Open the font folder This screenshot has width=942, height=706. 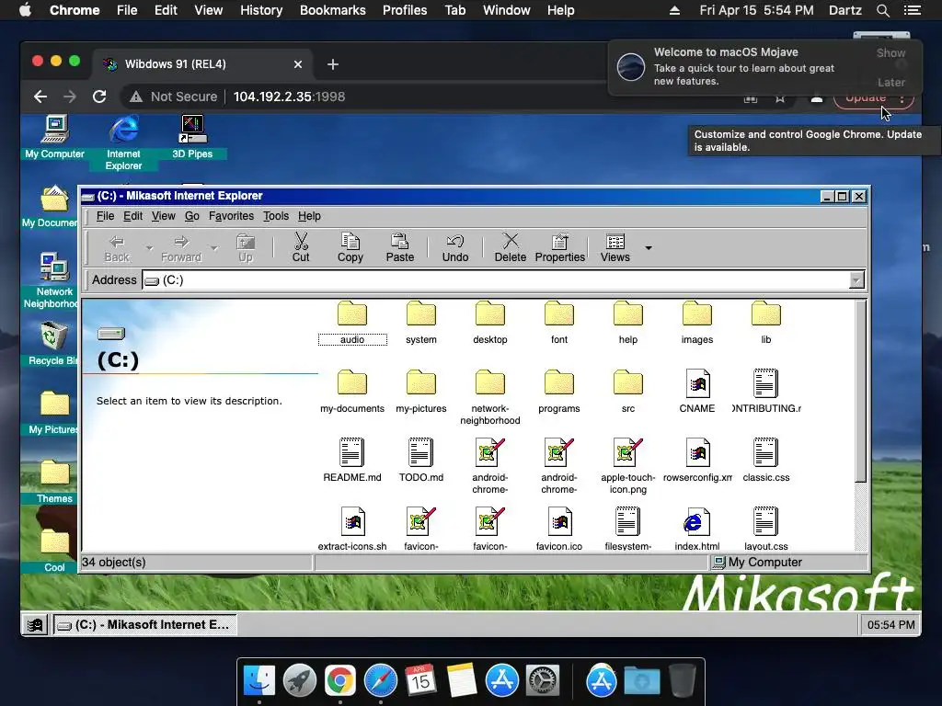[x=559, y=323]
